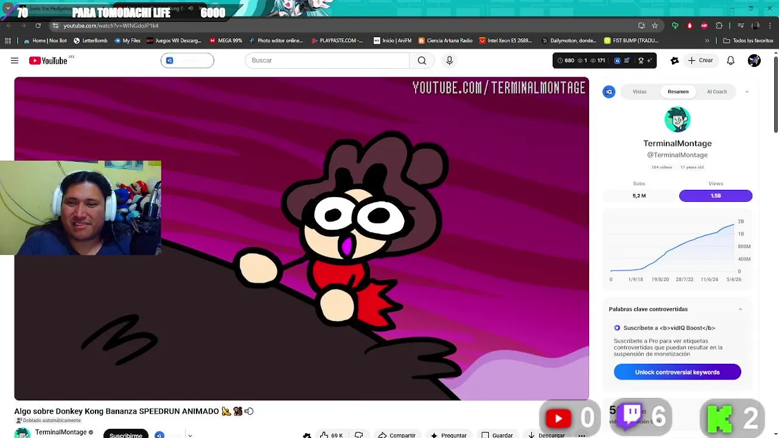Image resolution: width=779 pixels, height=438 pixels.
Task: Open the Intel Xeon E5 2689 bookmark
Action: pyautogui.click(x=506, y=41)
